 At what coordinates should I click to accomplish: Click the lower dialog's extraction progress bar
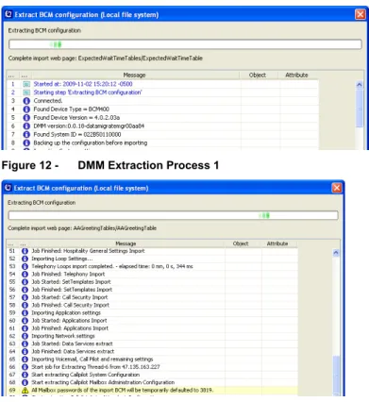click(x=173, y=215)
